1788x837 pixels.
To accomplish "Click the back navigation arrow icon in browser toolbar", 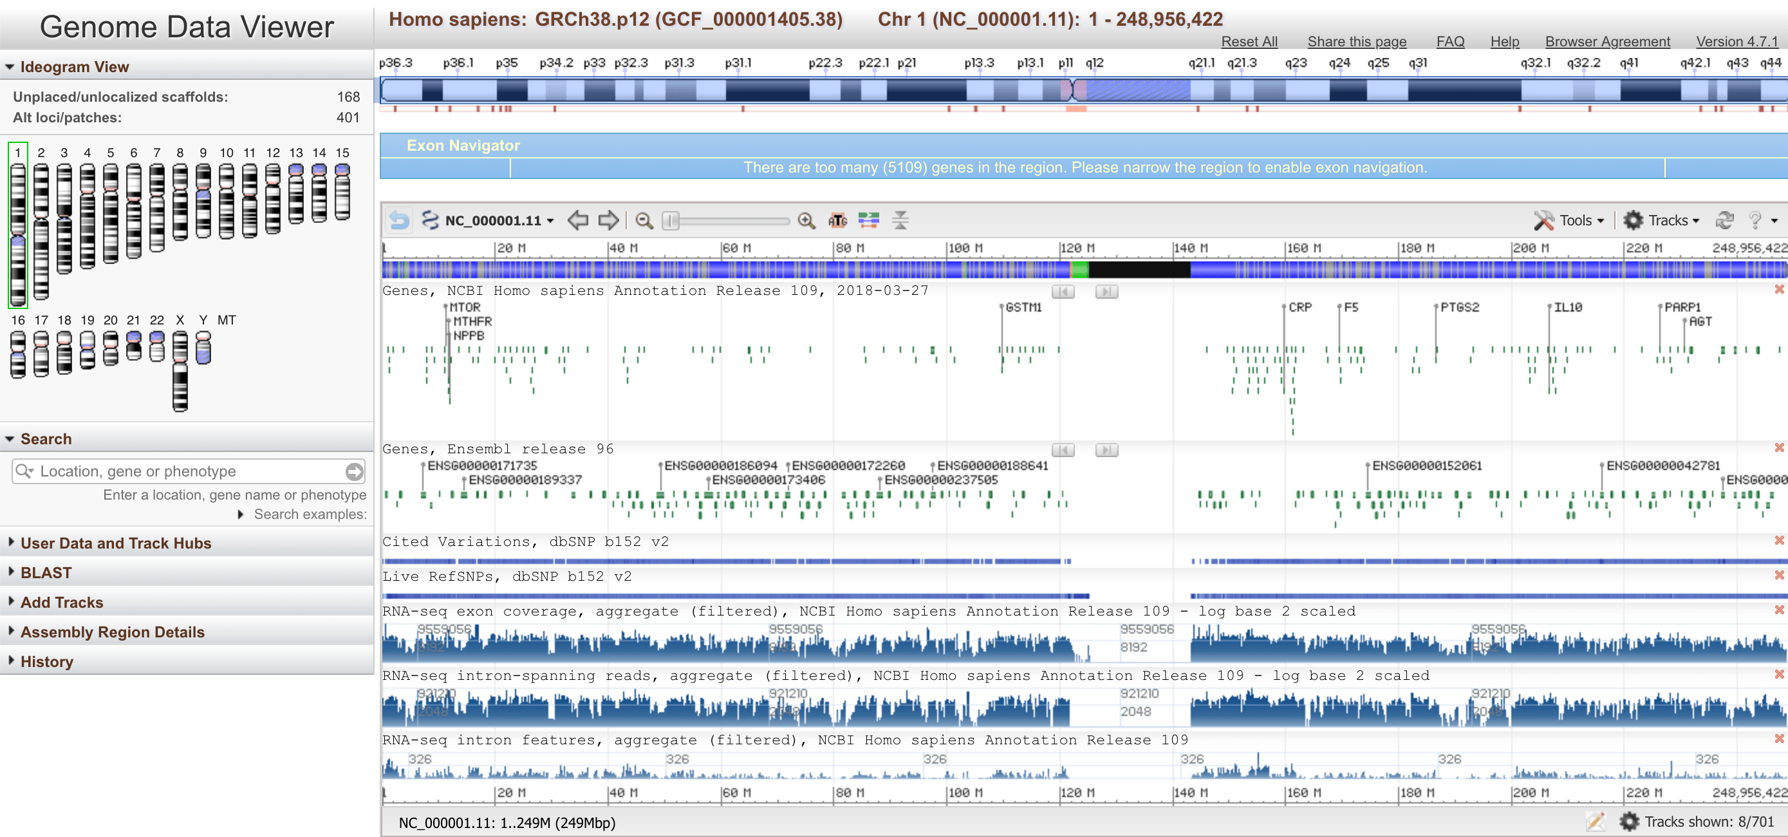I will 577,220.
